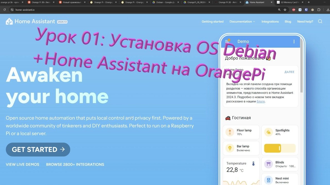The height and width of the screenshot is (185, 330).
Task: Open a new browser tab
Action: point(309,2)
